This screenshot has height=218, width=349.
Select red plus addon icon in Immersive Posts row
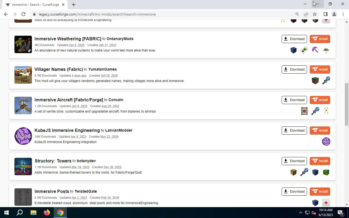tap(326, 203)
